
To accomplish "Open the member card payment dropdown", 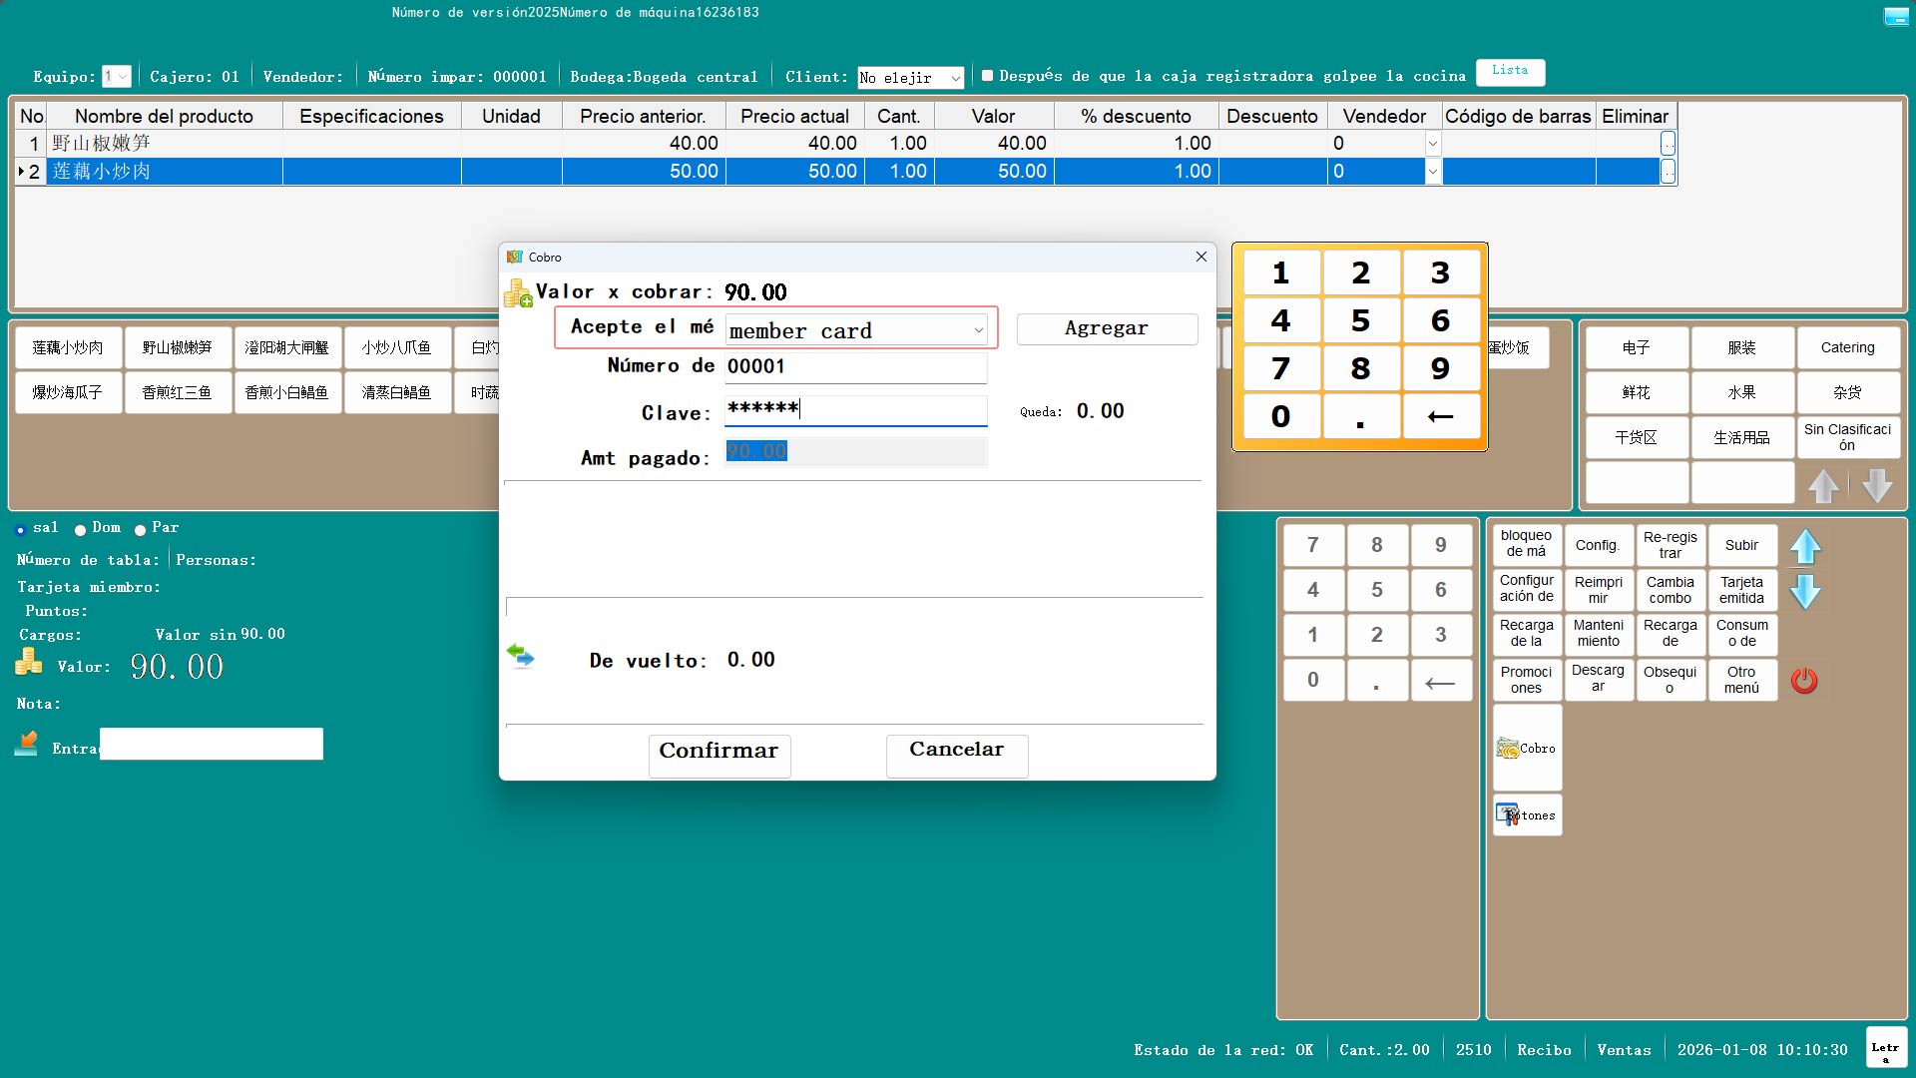I will pyautogui.click(x=978, y=330).
